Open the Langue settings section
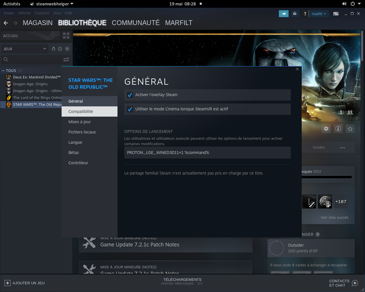Screen dimensions: 365x292 (90, 142)
